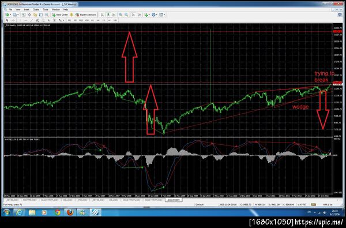Select the vertical line tool

[x=20, y=20]
